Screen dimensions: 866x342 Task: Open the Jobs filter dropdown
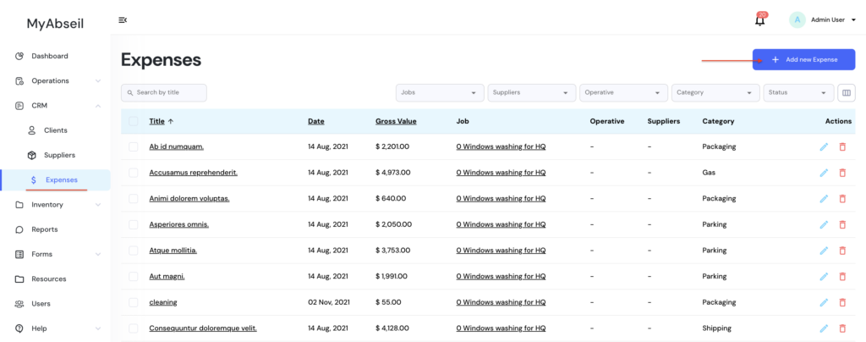(x=439, y=92)
